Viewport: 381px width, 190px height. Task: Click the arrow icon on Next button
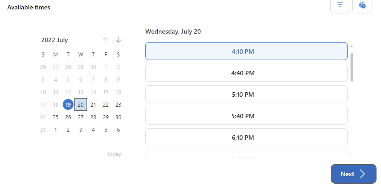click(x=363, y=174)
